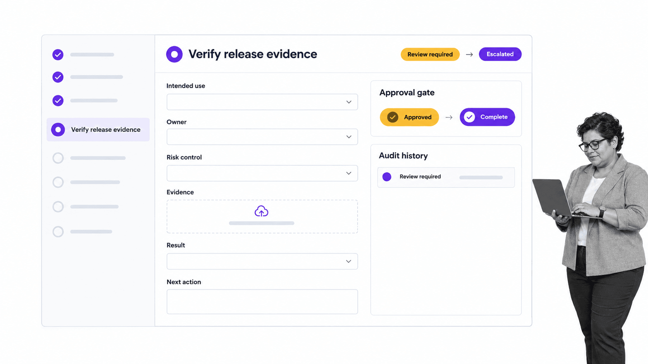Image resolution: width=648 pixels, height=364 pixels.
Task: Click the purple dot in Audit history entry
Action: (387, 177)
